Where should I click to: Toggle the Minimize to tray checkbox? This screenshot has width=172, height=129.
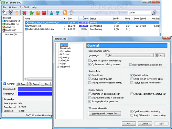(x=132, y=75)
